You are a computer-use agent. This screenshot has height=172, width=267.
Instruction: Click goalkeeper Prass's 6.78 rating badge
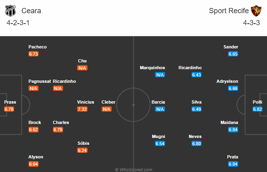coord(9,109)
